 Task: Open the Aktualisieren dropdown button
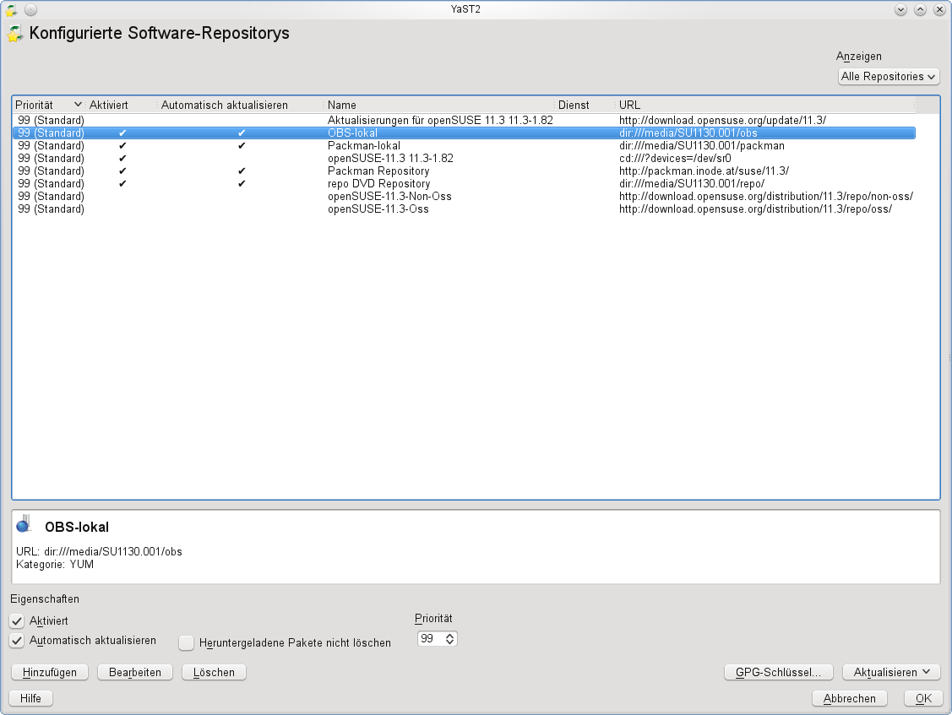[x=891, y=672]
